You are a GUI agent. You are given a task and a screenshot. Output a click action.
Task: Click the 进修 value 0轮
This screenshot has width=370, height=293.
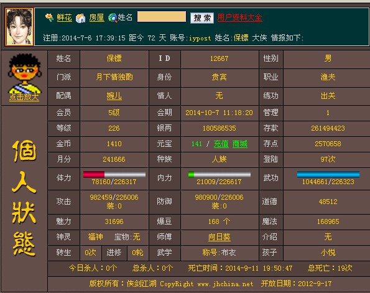(x=137, y=253)
